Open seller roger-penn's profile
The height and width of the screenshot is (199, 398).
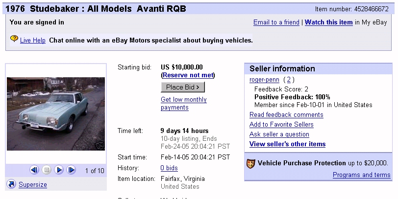tap(264, 80)
